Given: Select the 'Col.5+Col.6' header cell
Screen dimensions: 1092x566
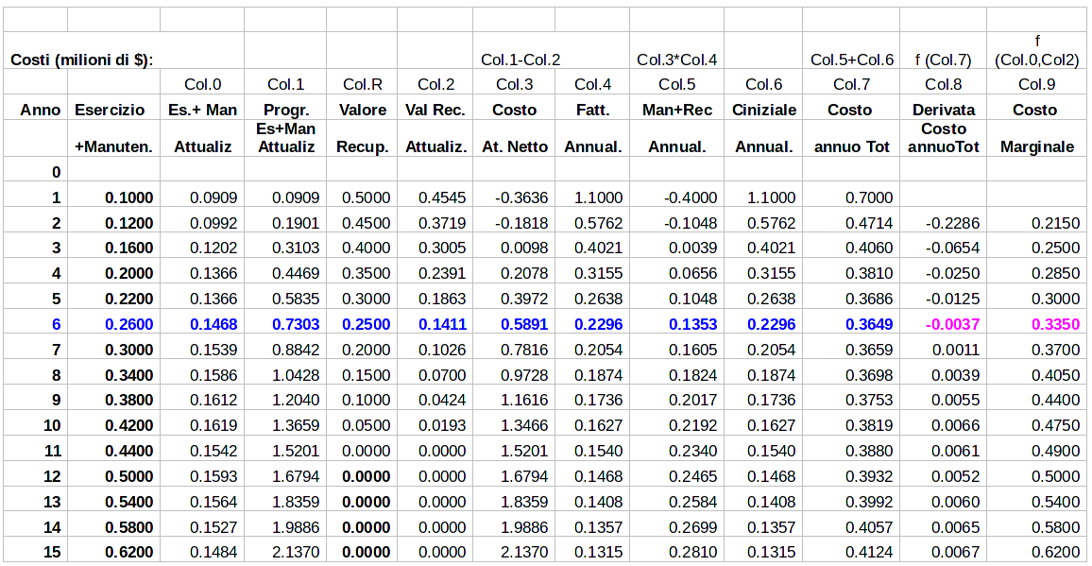Looking at the screenshot, I should (x=851, y=60).
